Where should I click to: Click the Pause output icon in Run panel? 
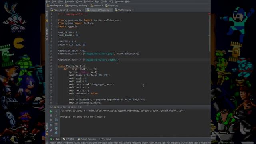click(51, 120)
